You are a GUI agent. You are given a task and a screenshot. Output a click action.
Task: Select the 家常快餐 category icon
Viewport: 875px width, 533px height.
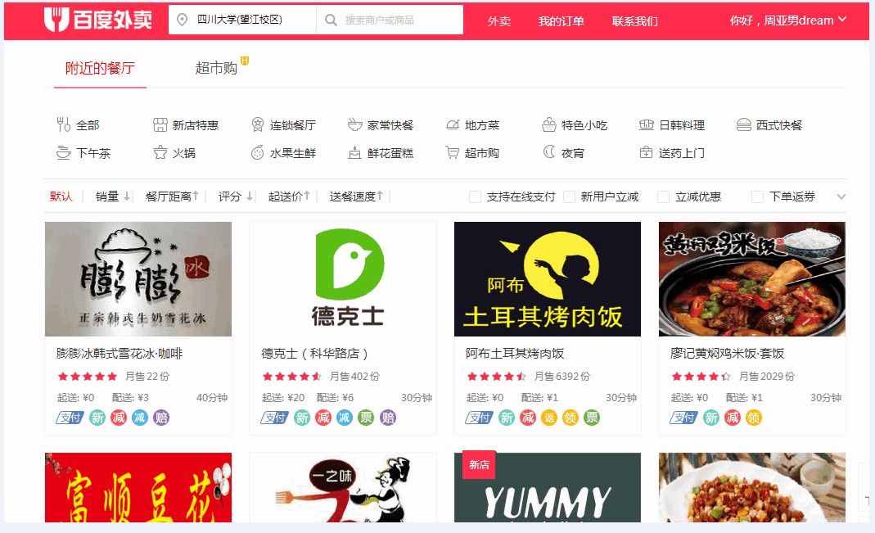tap(355, 124)
